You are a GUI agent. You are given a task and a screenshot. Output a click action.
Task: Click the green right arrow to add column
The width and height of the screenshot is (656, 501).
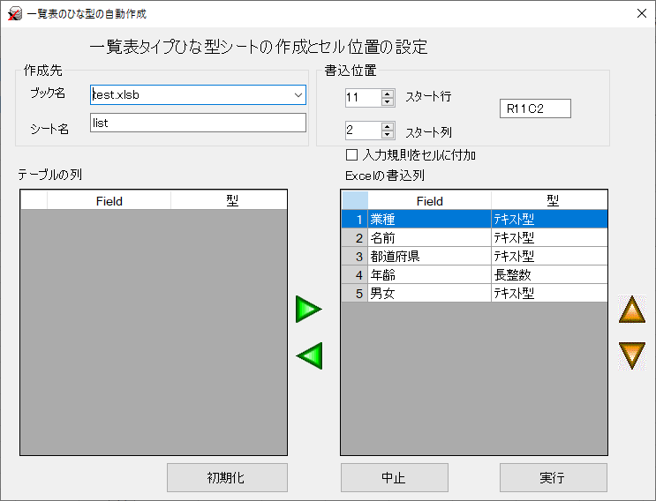pos(308,310)
